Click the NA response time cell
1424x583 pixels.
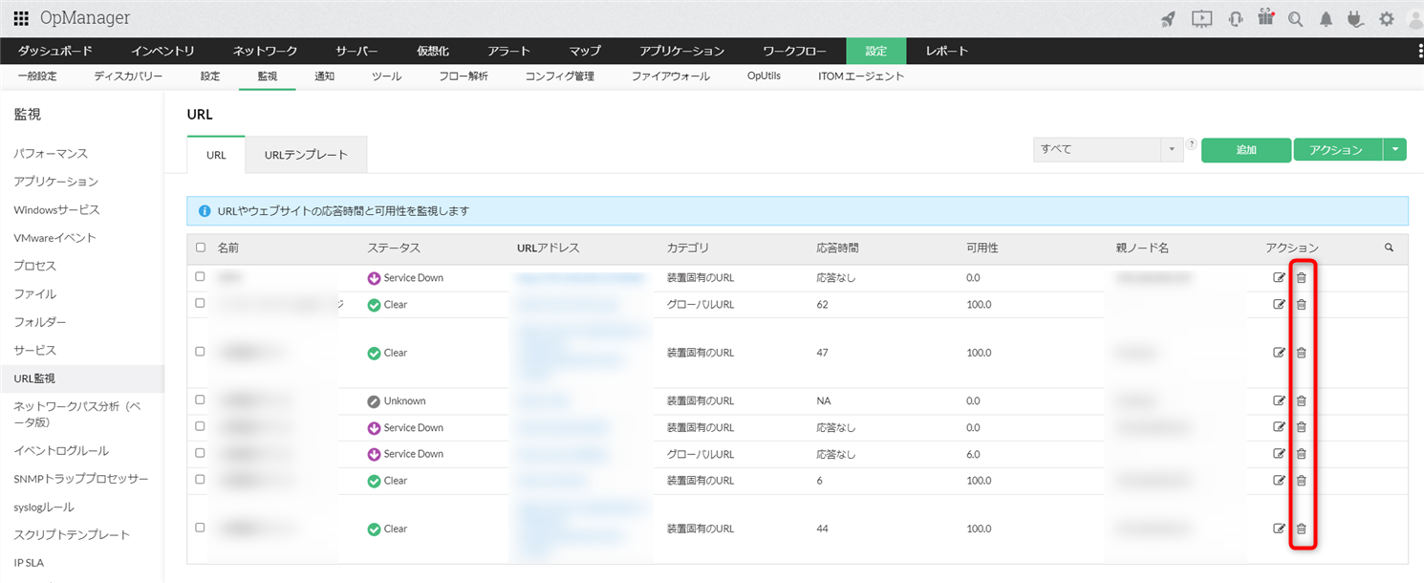click(x=824, y=401)
